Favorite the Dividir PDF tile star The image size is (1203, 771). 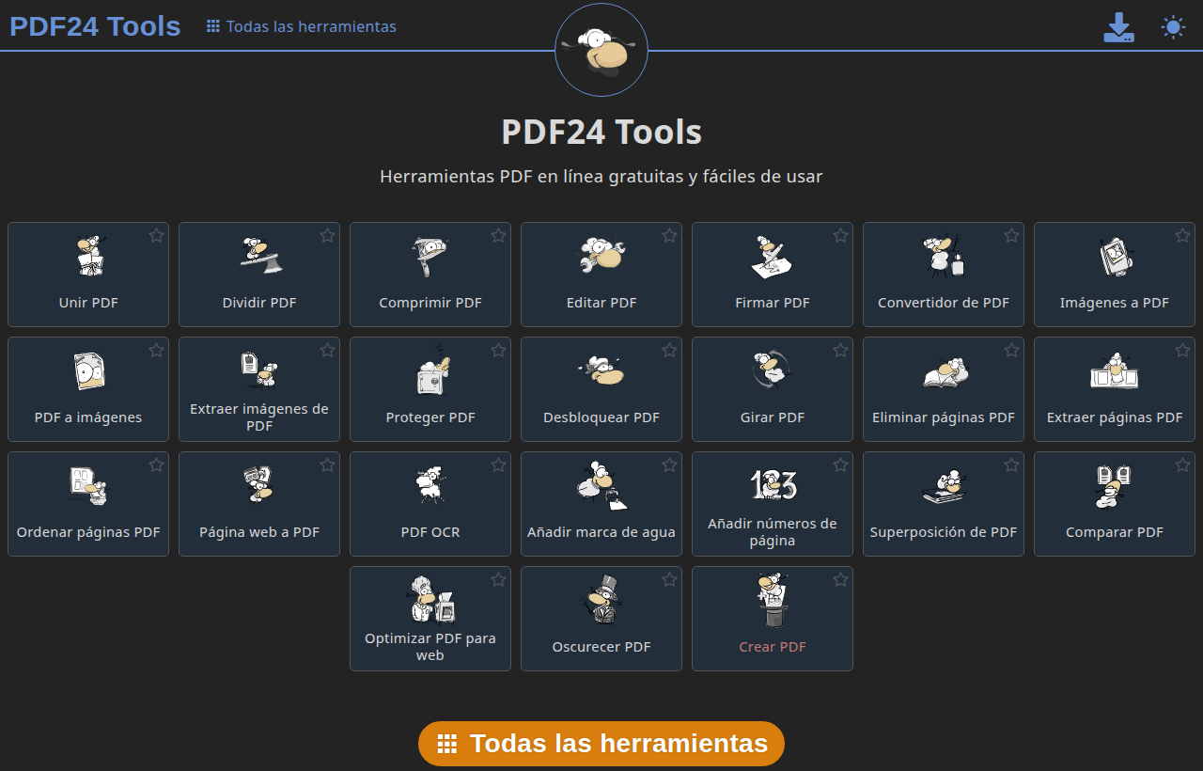coord(327,235)
